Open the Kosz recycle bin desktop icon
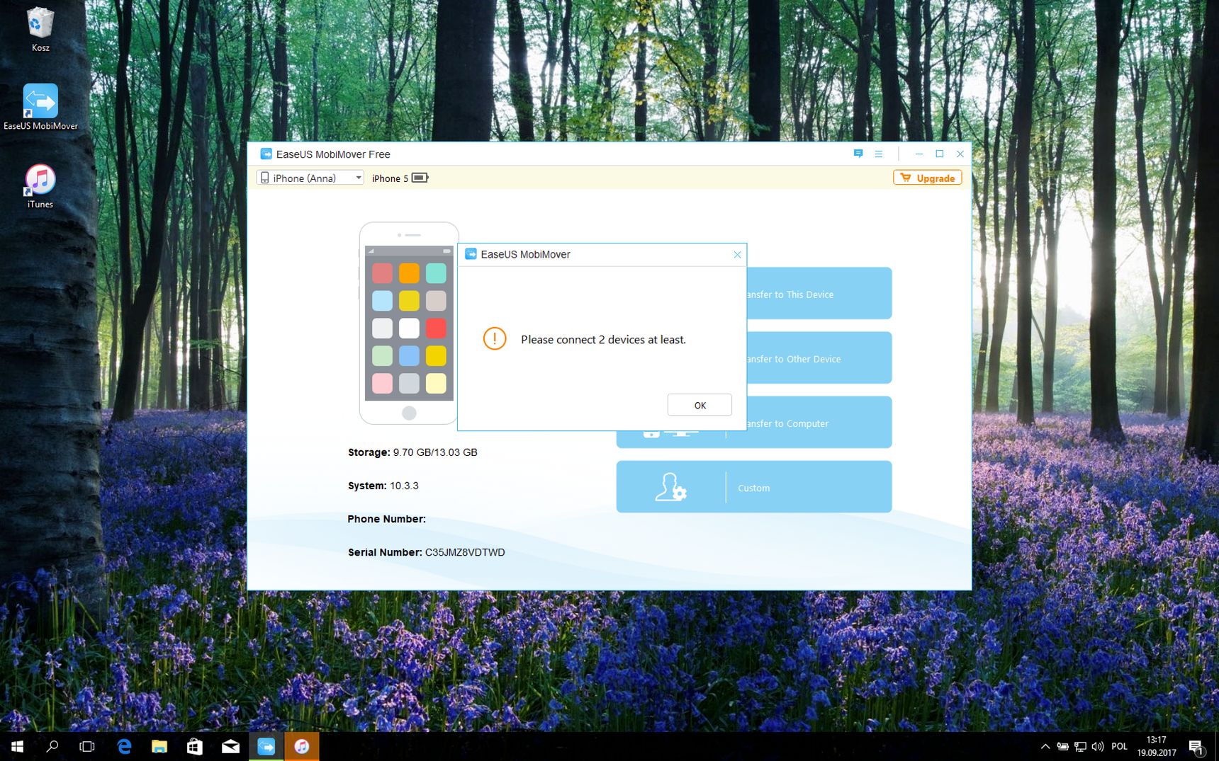The width and height of the screenshot is (1219, 761). tap(40, 29)
